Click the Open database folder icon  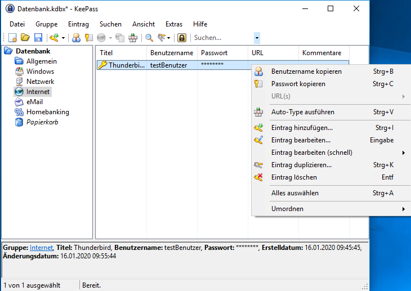click(25, 38)
